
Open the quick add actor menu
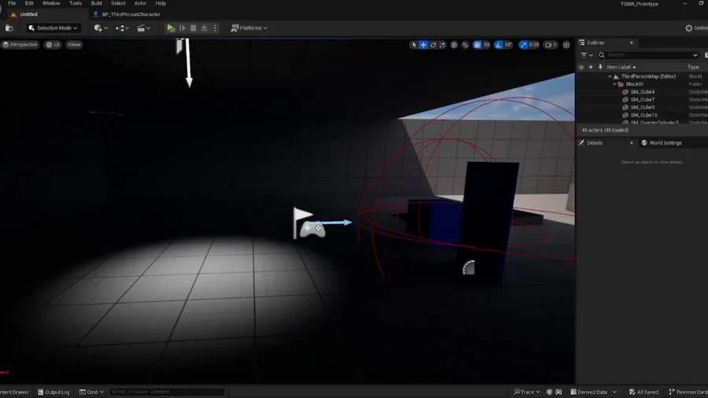[x=100, y=28]
